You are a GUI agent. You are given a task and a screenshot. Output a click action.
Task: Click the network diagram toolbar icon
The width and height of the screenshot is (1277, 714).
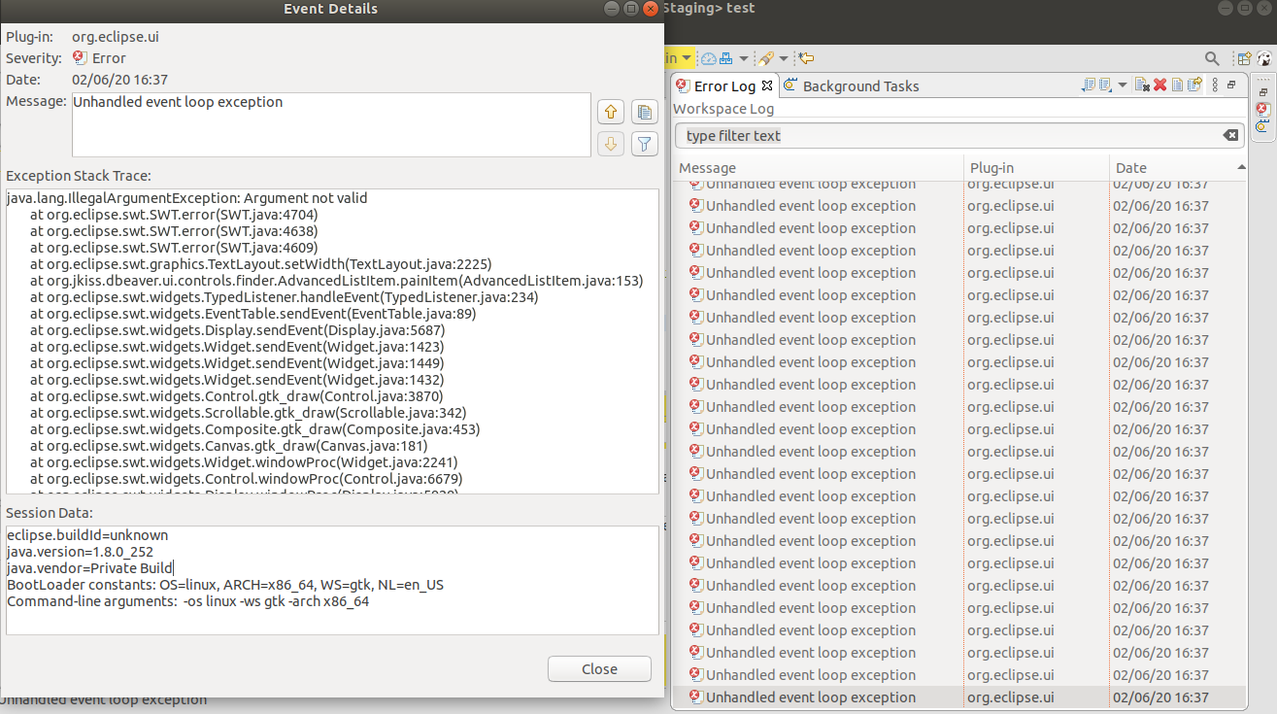[726, 59]
